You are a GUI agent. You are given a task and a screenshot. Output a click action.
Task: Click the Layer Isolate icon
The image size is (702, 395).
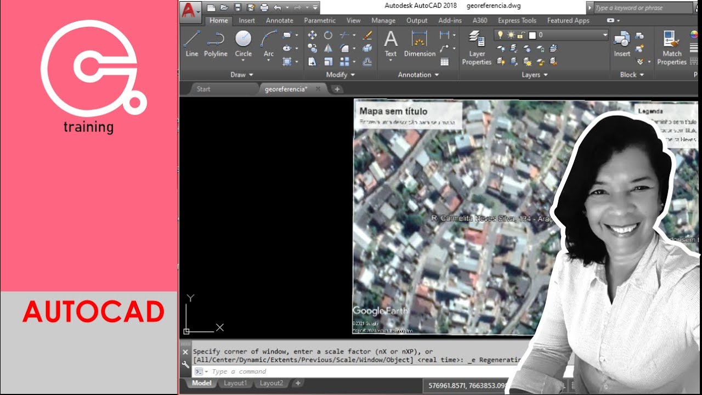click(514, 48)
